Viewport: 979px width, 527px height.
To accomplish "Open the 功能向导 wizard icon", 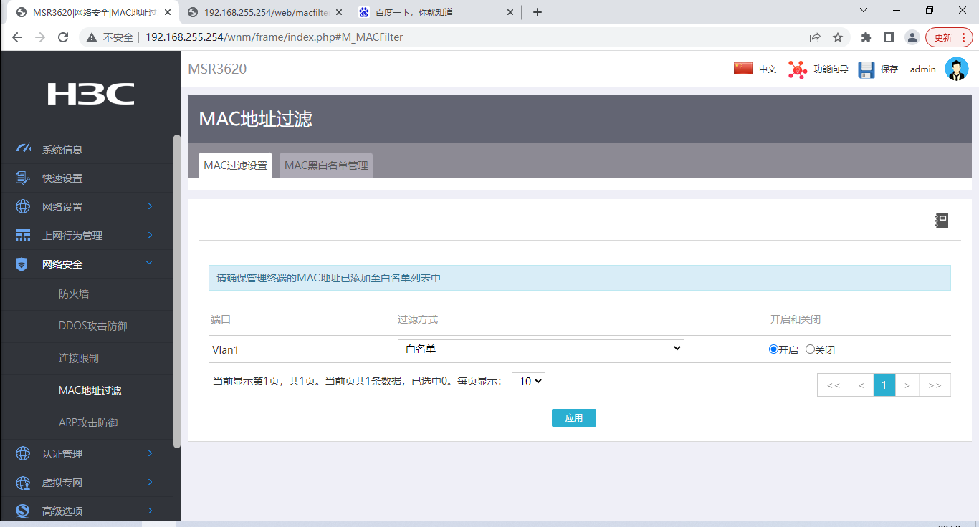I will (x=797, y=69).
